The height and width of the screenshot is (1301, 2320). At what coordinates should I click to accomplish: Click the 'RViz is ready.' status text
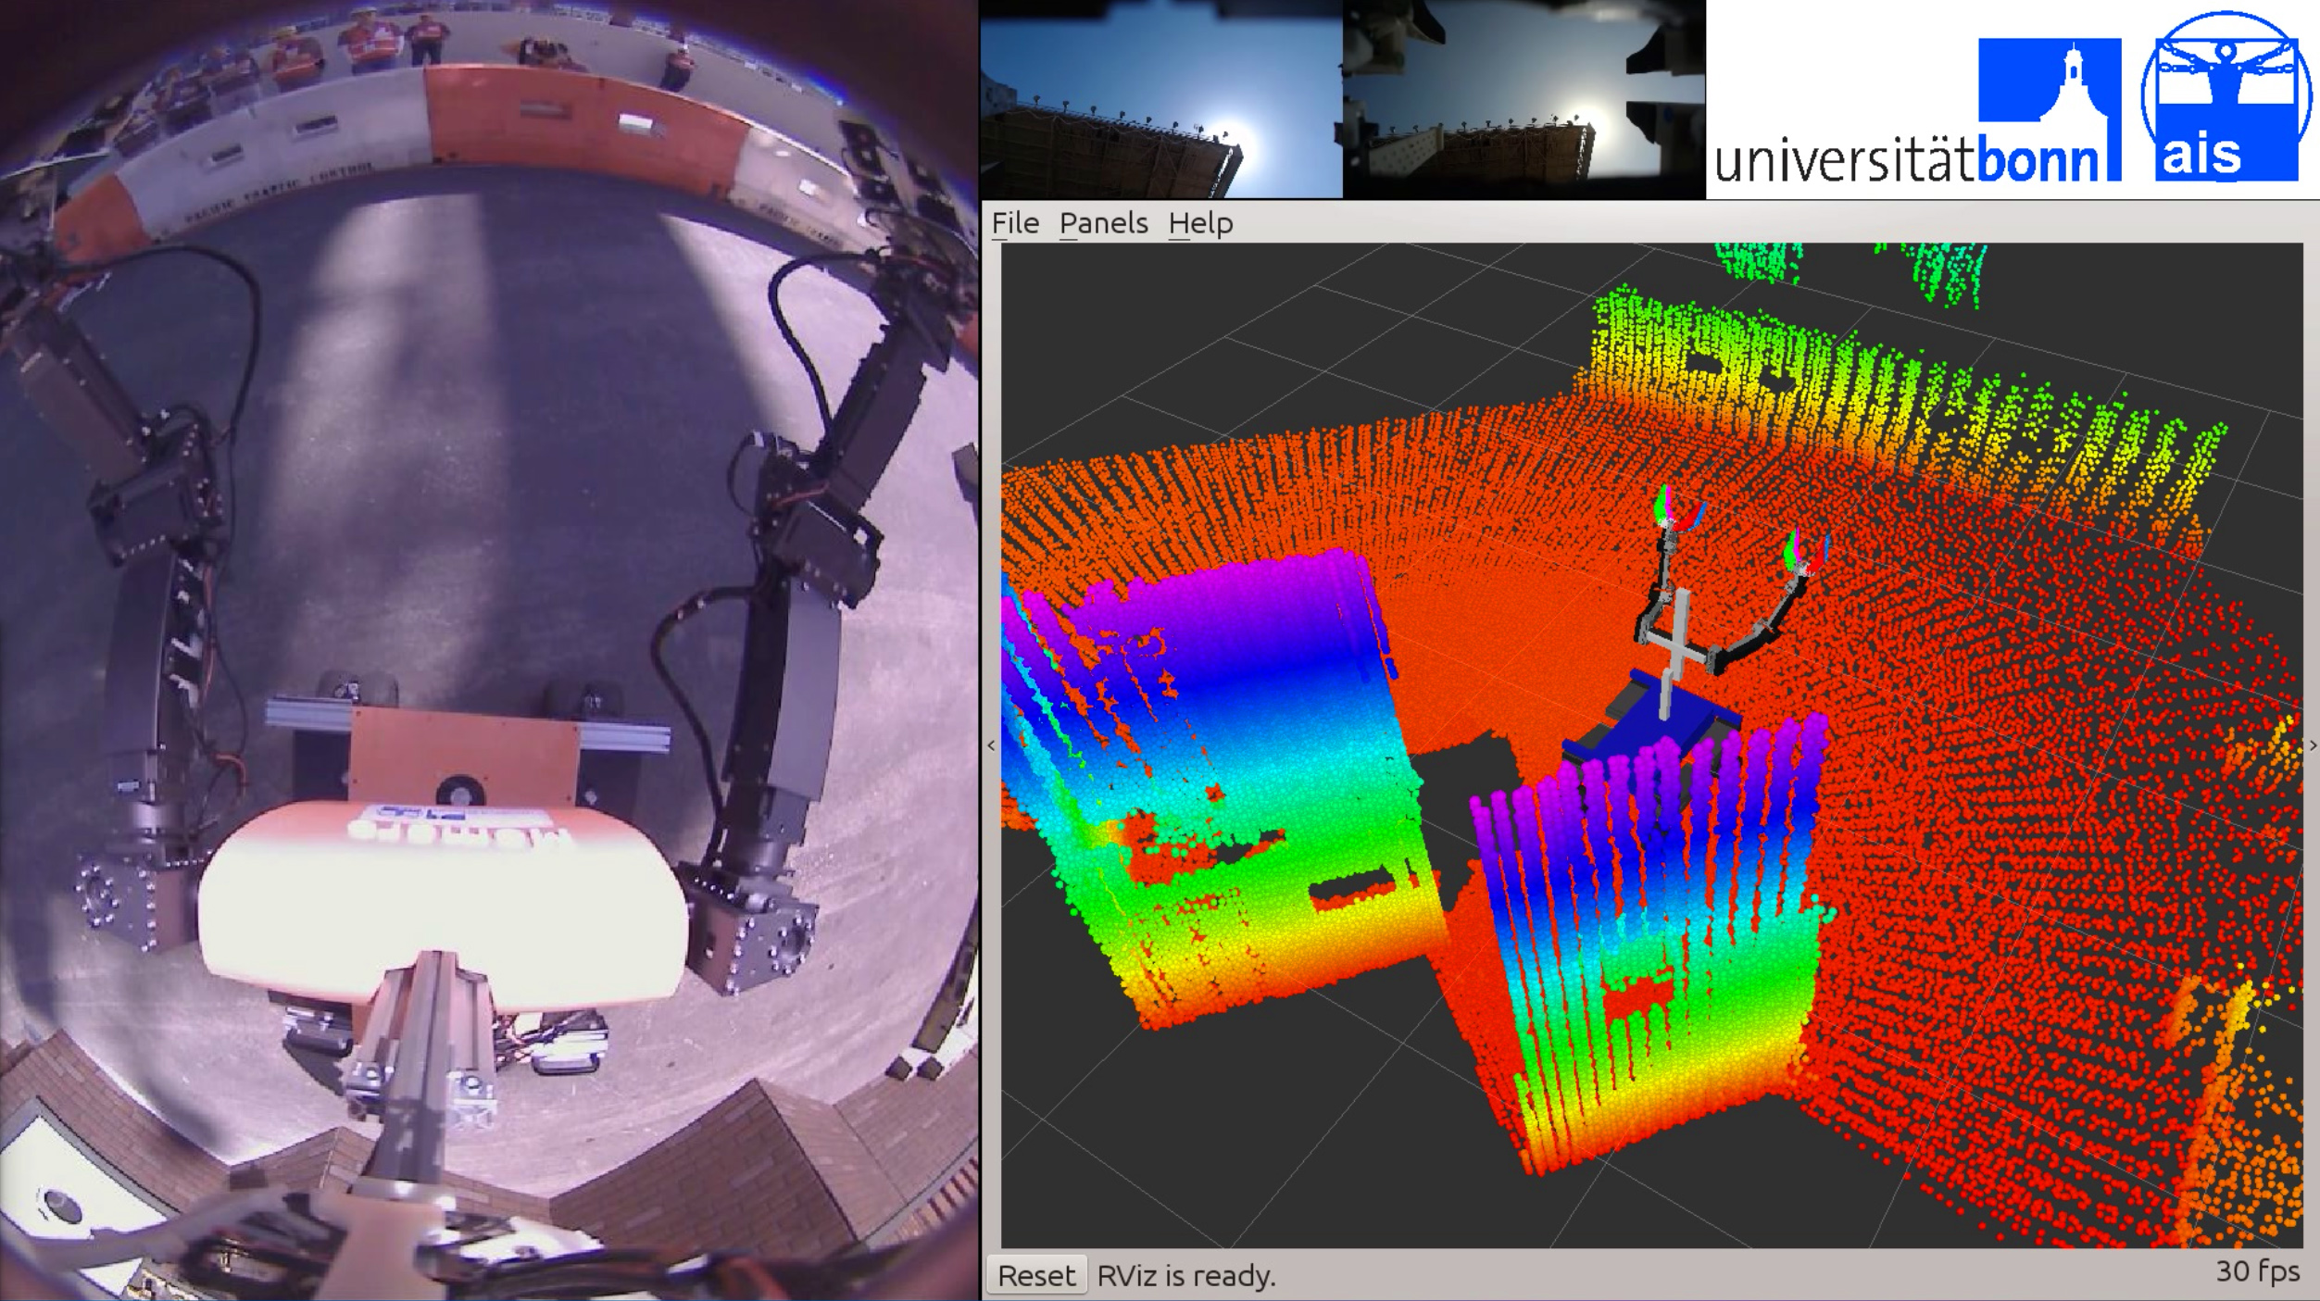pyautogui.click(x=1185, y=1276)
